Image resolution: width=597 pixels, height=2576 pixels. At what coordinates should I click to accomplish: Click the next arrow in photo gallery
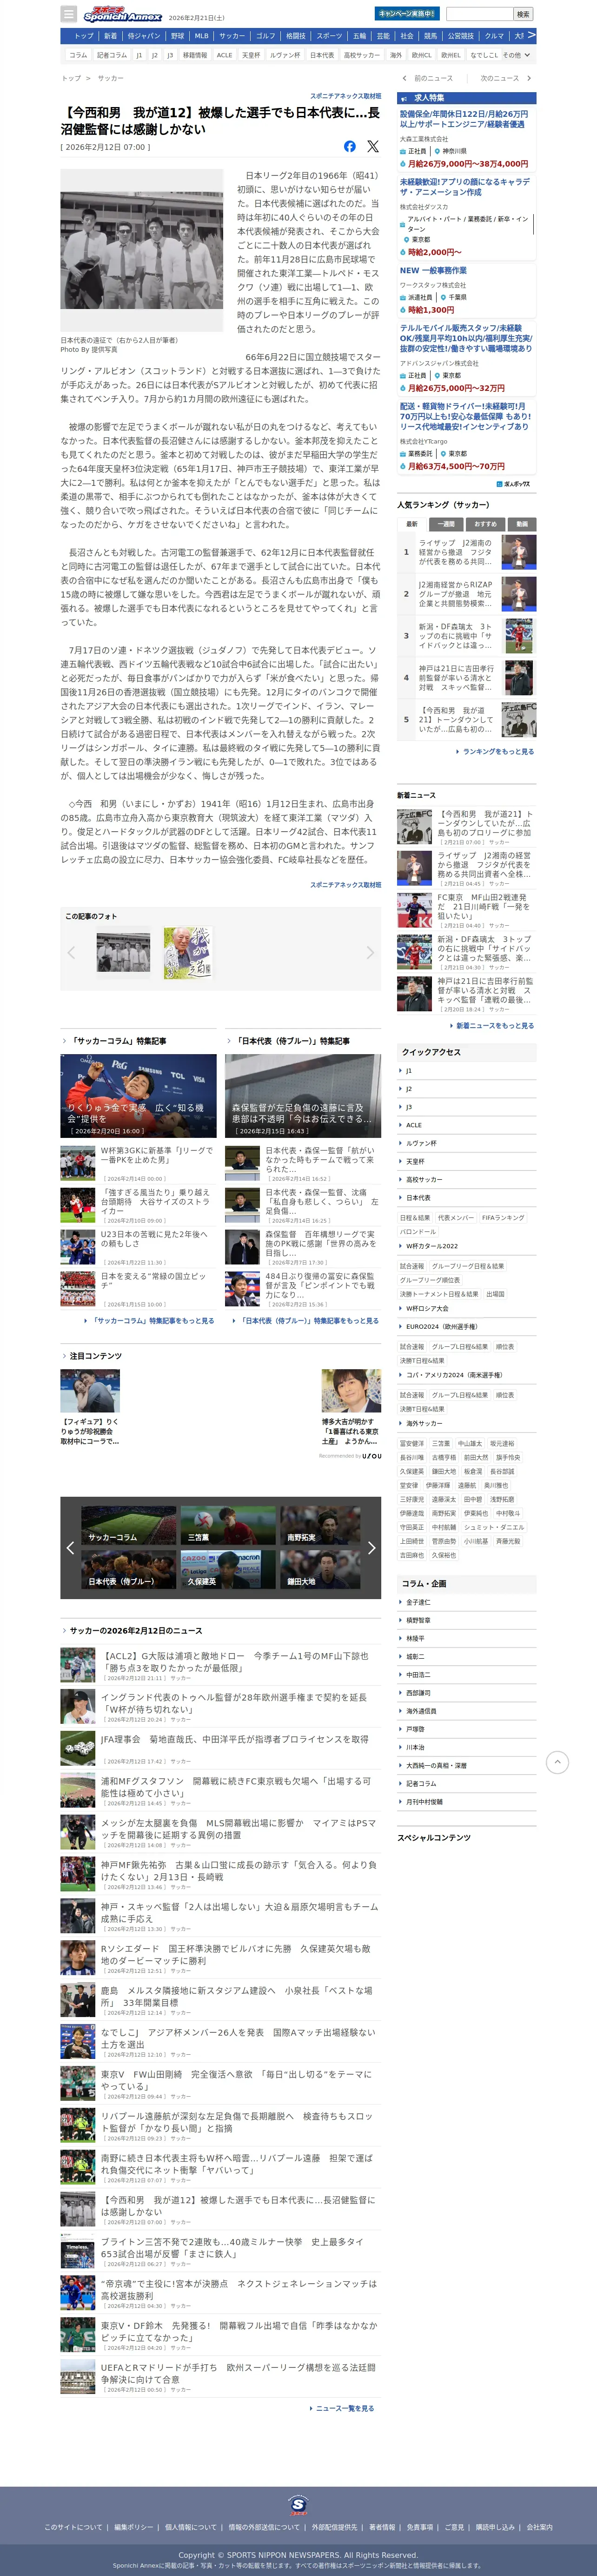pos(371,952)
